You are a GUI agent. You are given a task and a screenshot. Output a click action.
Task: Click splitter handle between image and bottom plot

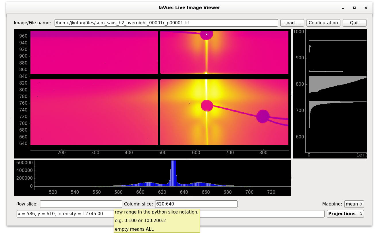(190, 159)
